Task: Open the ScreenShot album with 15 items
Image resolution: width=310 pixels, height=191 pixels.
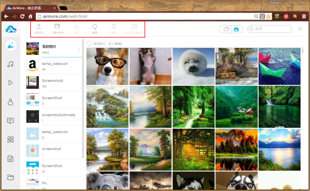Action: tap(54, 168)
